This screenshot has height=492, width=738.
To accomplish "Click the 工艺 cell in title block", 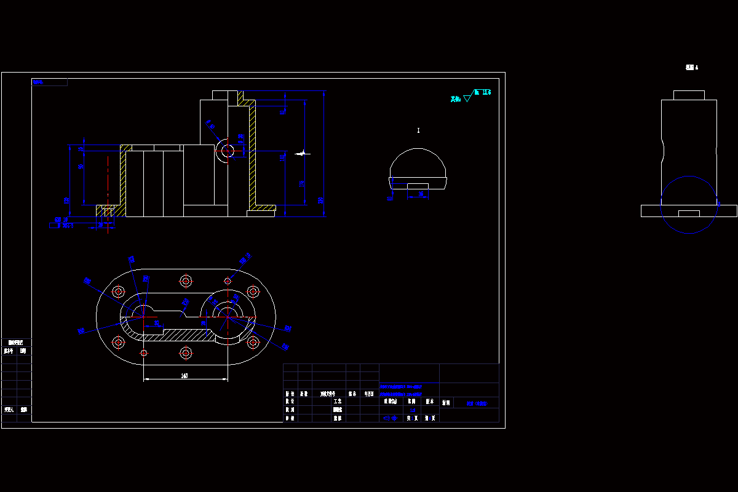I will point(338,401).
